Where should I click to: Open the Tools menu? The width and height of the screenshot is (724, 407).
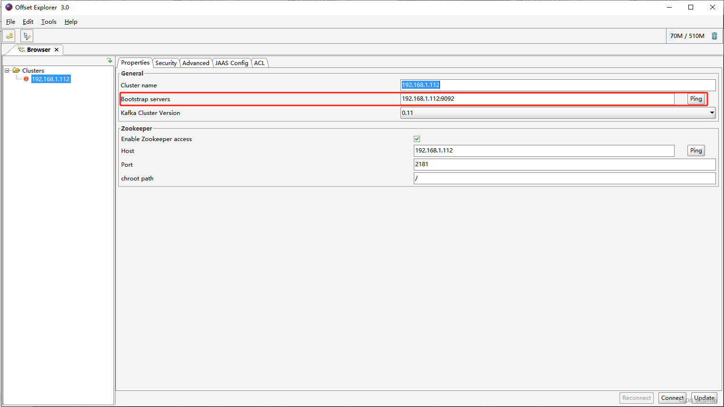49,22
